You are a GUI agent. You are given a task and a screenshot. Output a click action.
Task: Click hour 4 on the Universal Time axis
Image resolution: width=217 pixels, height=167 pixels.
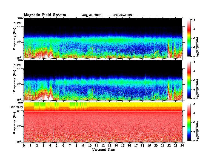tap(50, 146)
